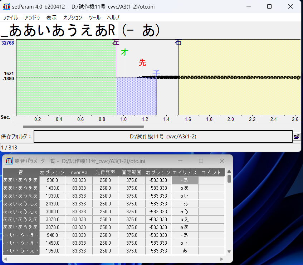Select the green オ overlap marker

click(x=124, y=52)
